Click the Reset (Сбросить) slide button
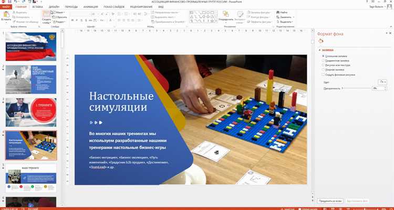This screenshot has width=394, height=210. pos(60,17)
